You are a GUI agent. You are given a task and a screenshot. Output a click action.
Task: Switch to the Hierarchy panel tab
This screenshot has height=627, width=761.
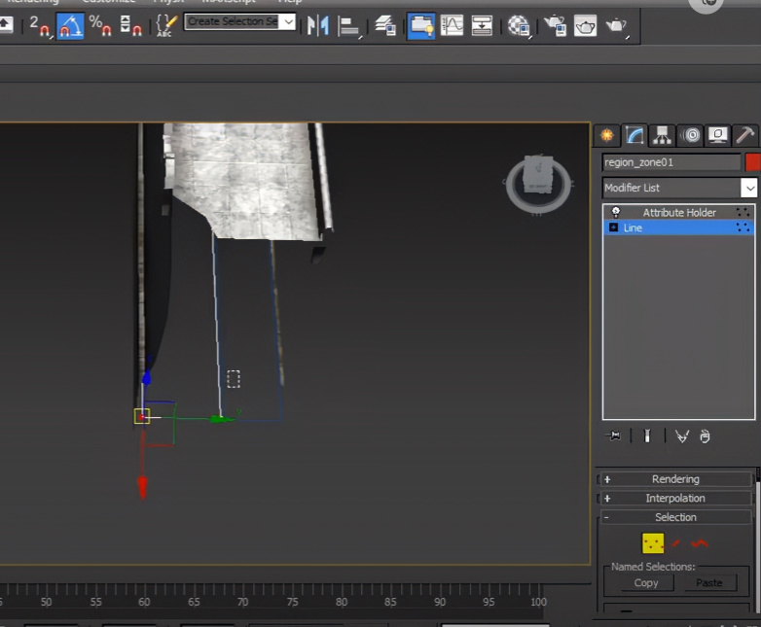click(662, 135)
